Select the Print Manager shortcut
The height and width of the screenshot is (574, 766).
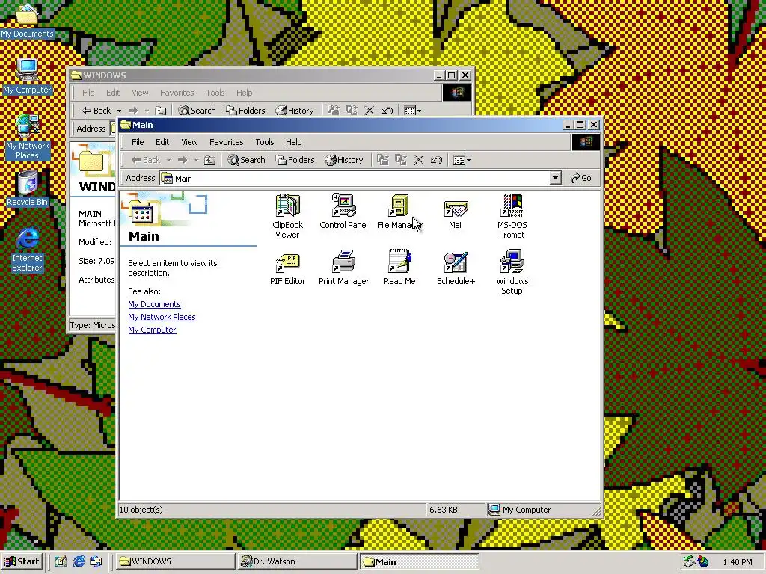[x=343, y=268]
